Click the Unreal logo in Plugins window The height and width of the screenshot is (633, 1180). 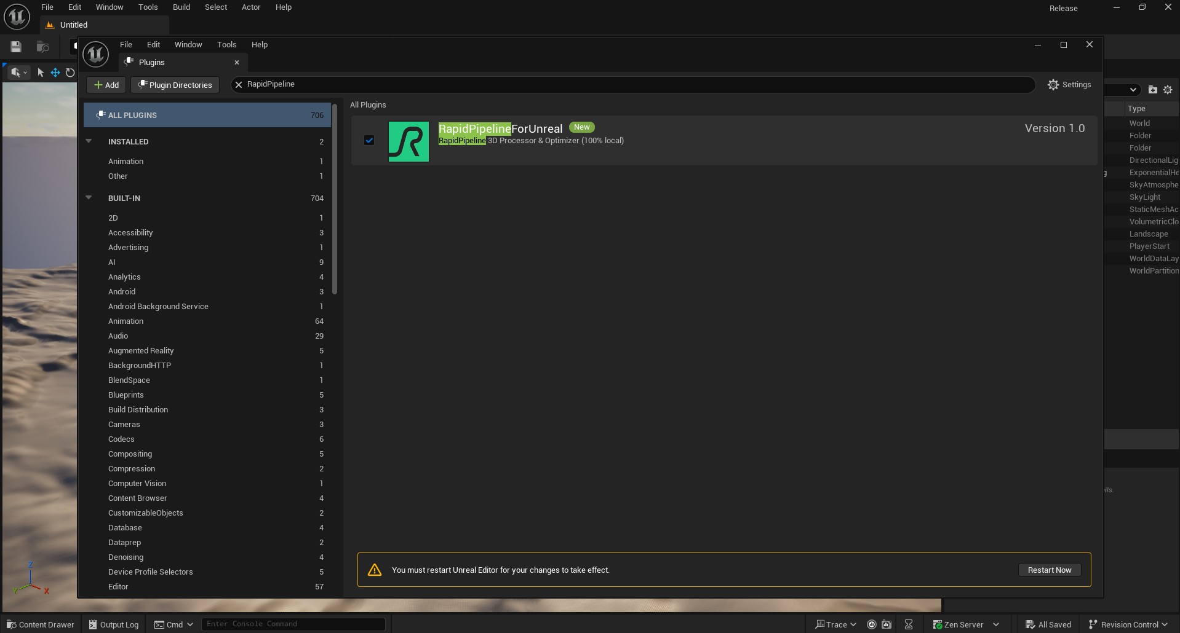96,54
